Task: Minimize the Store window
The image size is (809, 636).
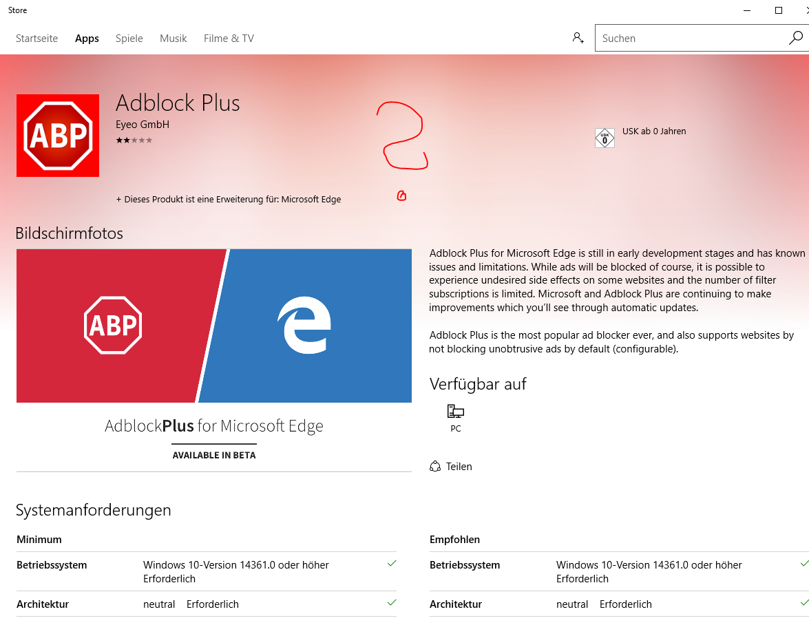Action: point(746,10)
